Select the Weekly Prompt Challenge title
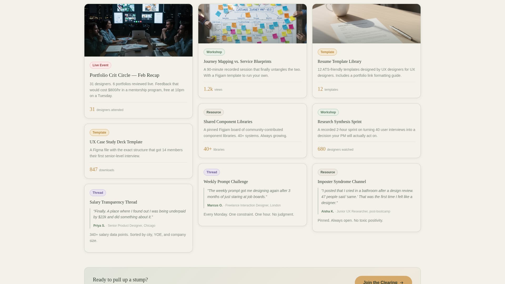Viewport: 505px width, 284px height. pyautogui.click(x=226, y=181)
